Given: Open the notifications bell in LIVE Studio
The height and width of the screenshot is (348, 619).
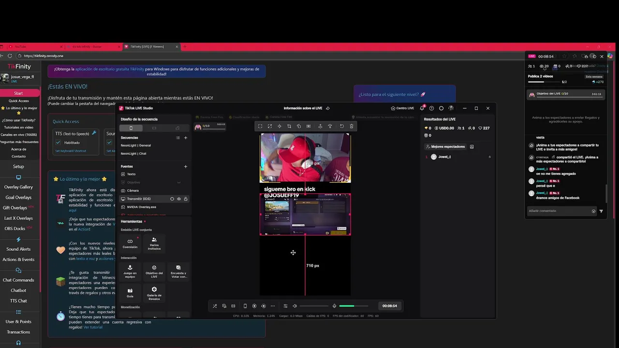Looking at the screenshot, I should (x=422, y=108).
